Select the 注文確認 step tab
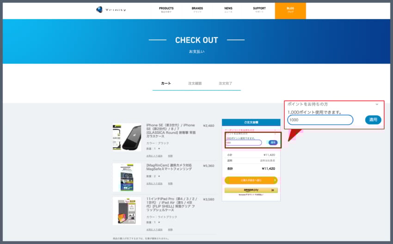The width and height of the screenshot is (393, 244). tap(195, 83)
